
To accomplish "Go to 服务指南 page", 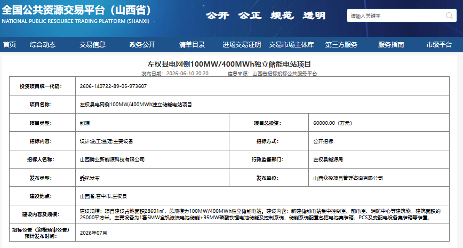I will (391, 45).
